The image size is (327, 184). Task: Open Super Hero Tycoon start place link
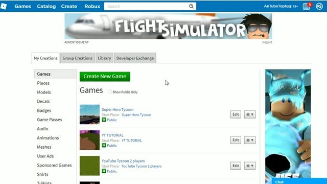(x=136, y=114)
